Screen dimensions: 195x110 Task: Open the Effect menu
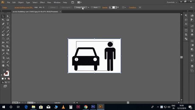(42, 2)
